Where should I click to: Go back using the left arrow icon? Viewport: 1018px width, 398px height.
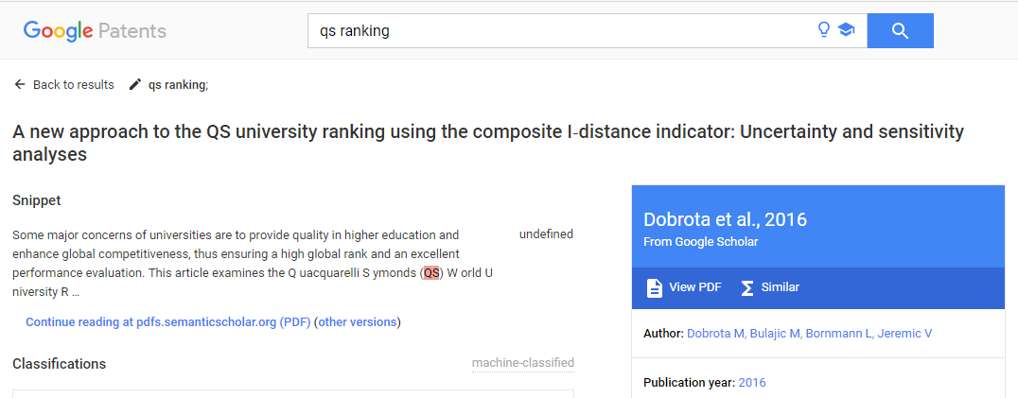[x=20, y=84]
